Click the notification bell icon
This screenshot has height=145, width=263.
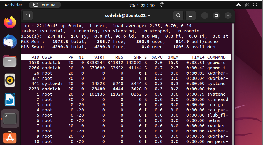(x=162, y=5)
